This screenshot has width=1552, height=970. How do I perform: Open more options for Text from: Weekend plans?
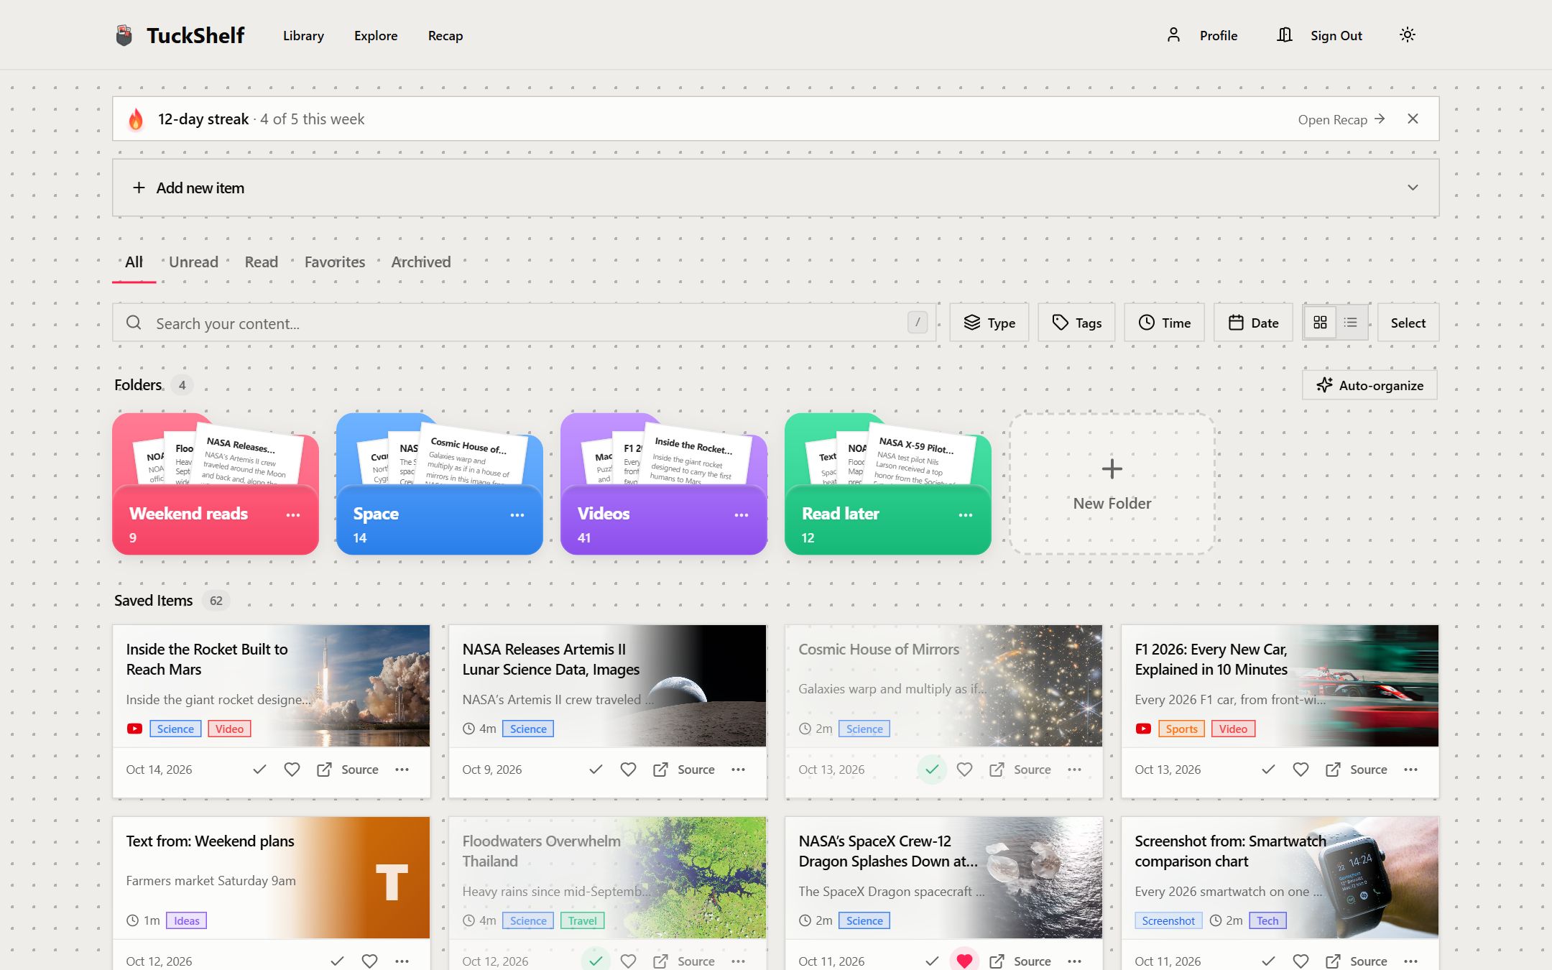click(402, 961)
